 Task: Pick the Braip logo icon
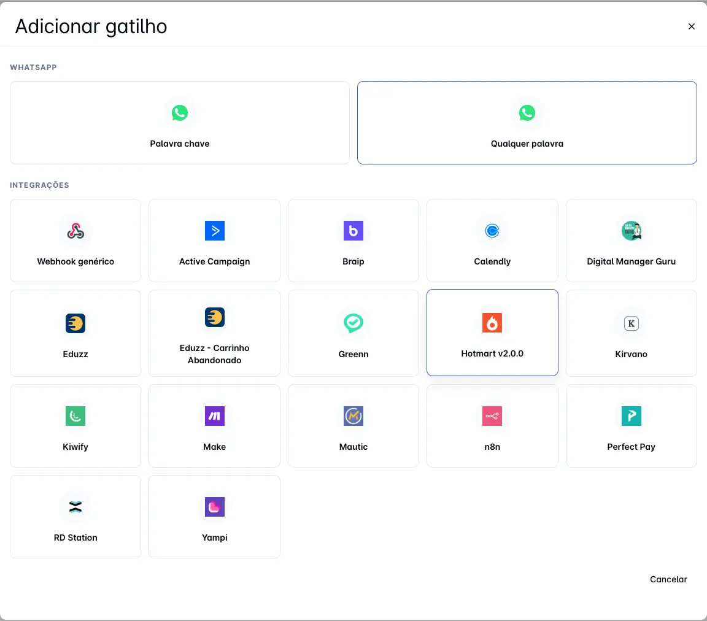(x=353, y=231)
